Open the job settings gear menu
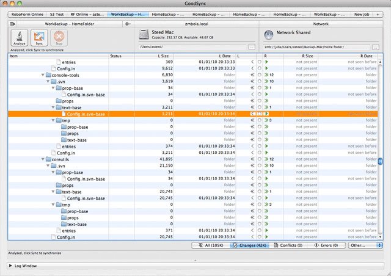This screenshot has width=391, height=276. (x=128, y=24)
